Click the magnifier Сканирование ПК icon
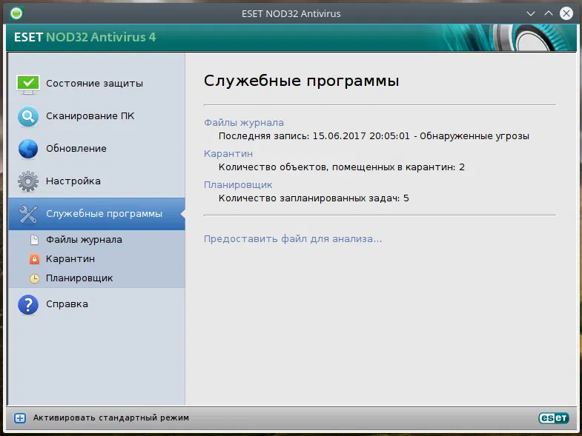 pos(28,116)
